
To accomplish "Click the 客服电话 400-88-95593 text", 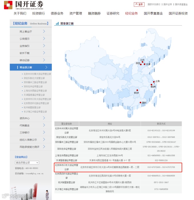I will pyautogui.click(x=27, y=168).
